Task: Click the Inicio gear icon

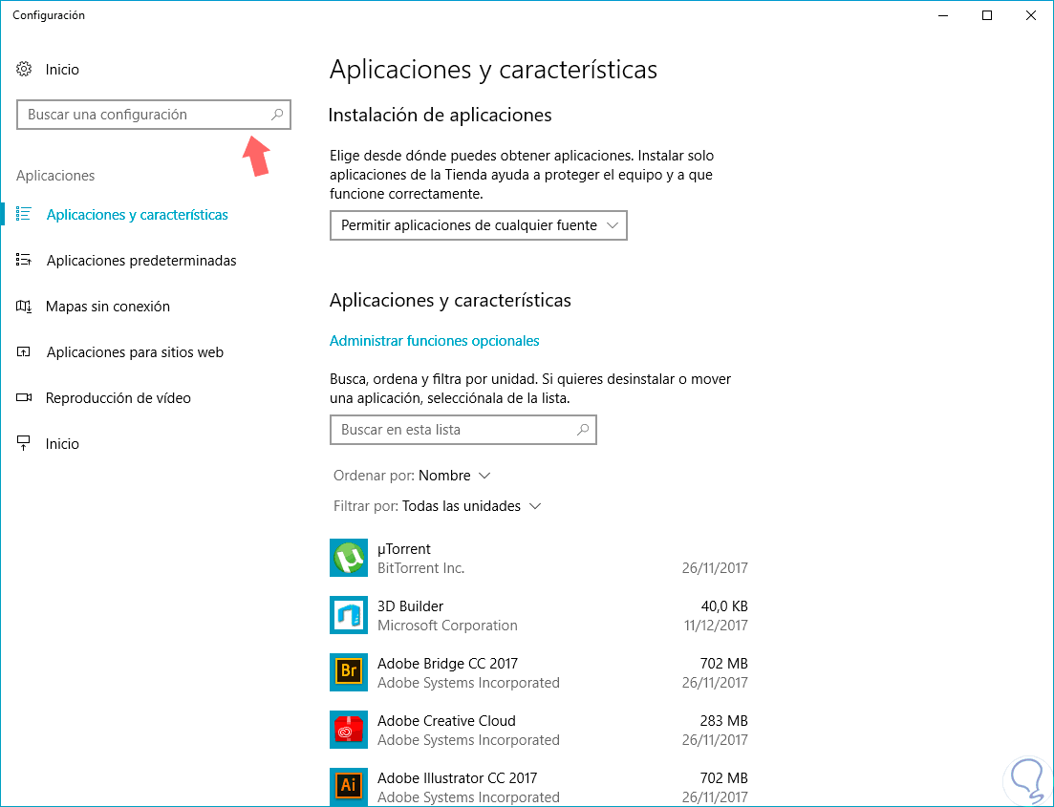Action: (24, 69)
